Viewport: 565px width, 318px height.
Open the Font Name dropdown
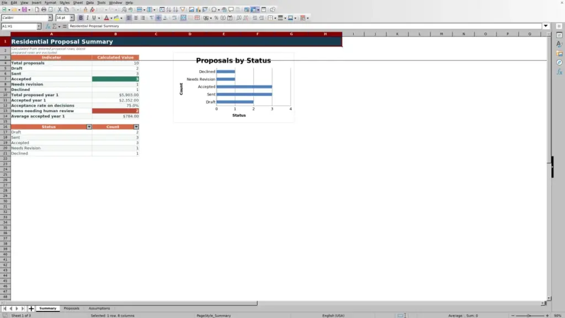click(50, 18)
